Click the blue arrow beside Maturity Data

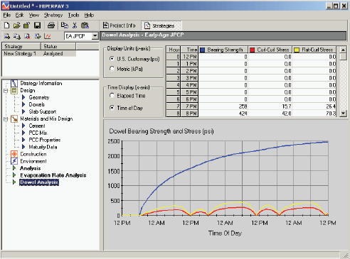pyautogui.click(x=23, y=147)
